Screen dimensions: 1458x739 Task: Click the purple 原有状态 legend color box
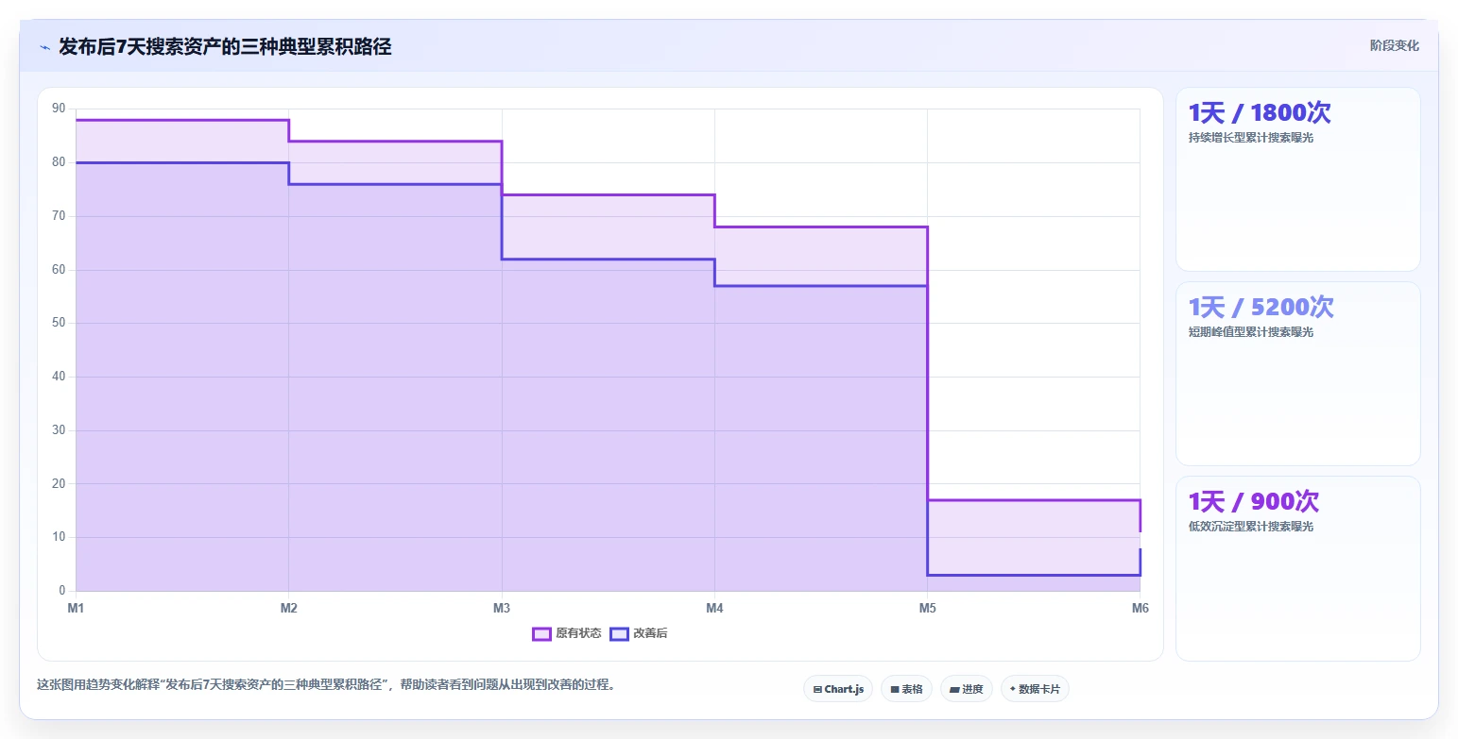pyautogui.click(x=541, y=633)
